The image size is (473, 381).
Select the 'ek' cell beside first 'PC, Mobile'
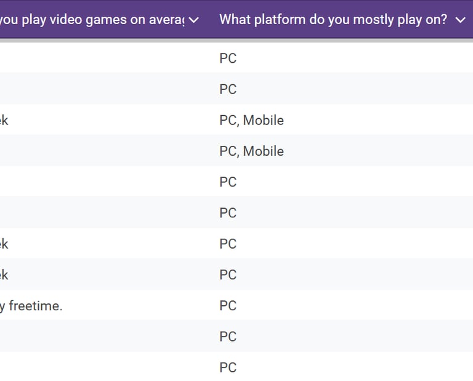(5, 120)
